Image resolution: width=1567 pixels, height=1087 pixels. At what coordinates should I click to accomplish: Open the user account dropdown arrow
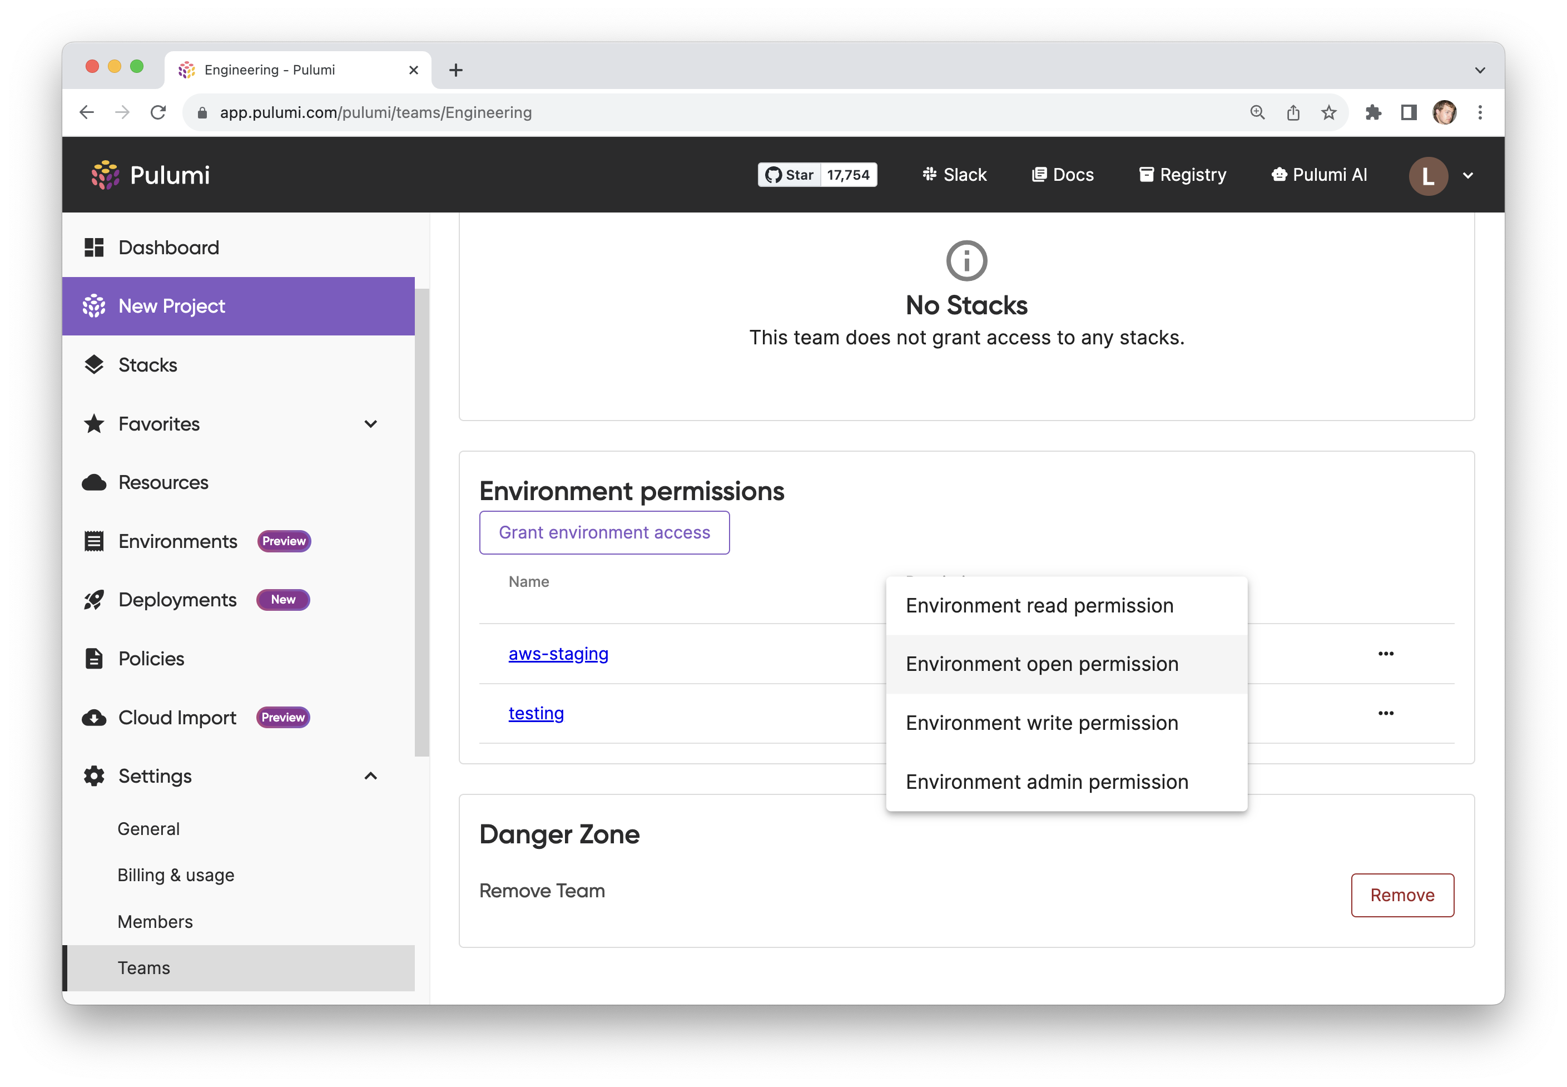click(x=1468, y=176)
